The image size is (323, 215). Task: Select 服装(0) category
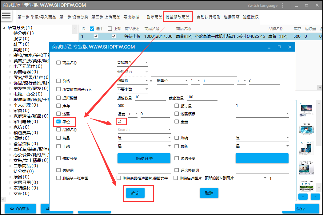(x=22, y=39)
